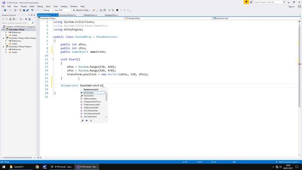Select Solution 'JV FPS Horde' node
This screenshot has width=302, height=170.
19,27
